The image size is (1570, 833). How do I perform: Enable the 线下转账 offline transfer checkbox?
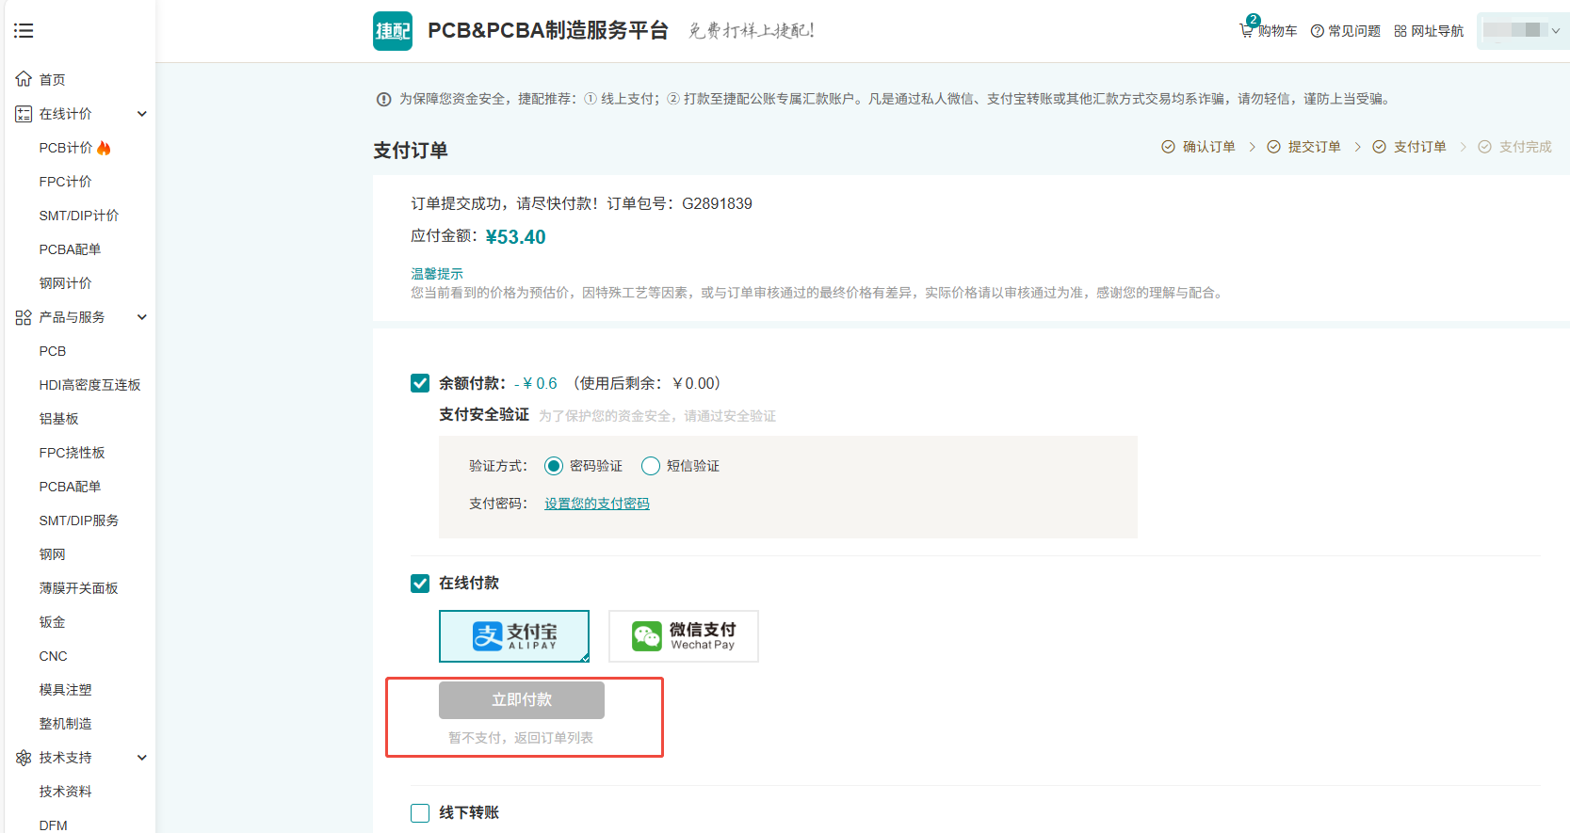point(420,813)
